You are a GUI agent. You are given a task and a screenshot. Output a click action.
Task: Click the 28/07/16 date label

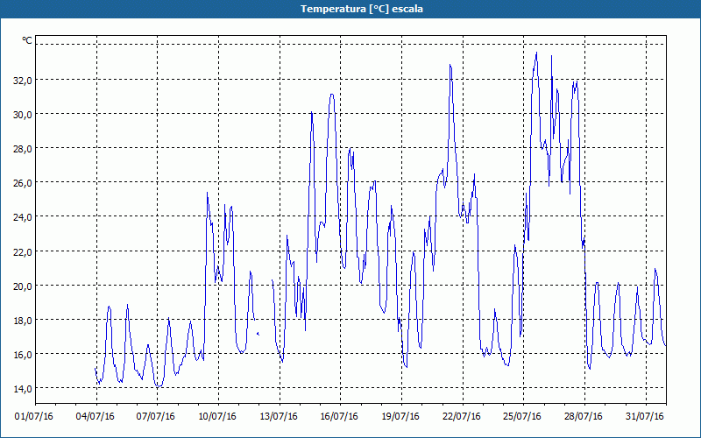[584, 417]
